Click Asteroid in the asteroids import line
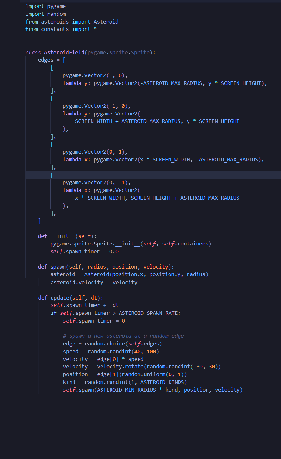The width and height of the screenshot is (281, 459). point(106,22)
